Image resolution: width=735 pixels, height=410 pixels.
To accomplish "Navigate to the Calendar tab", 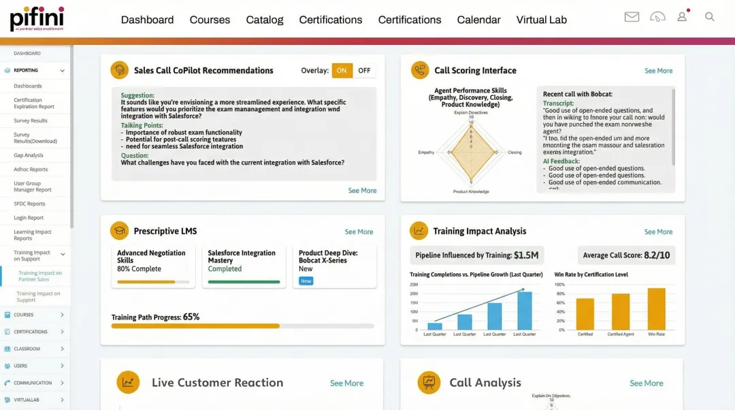I will click(x=478, y=20).
